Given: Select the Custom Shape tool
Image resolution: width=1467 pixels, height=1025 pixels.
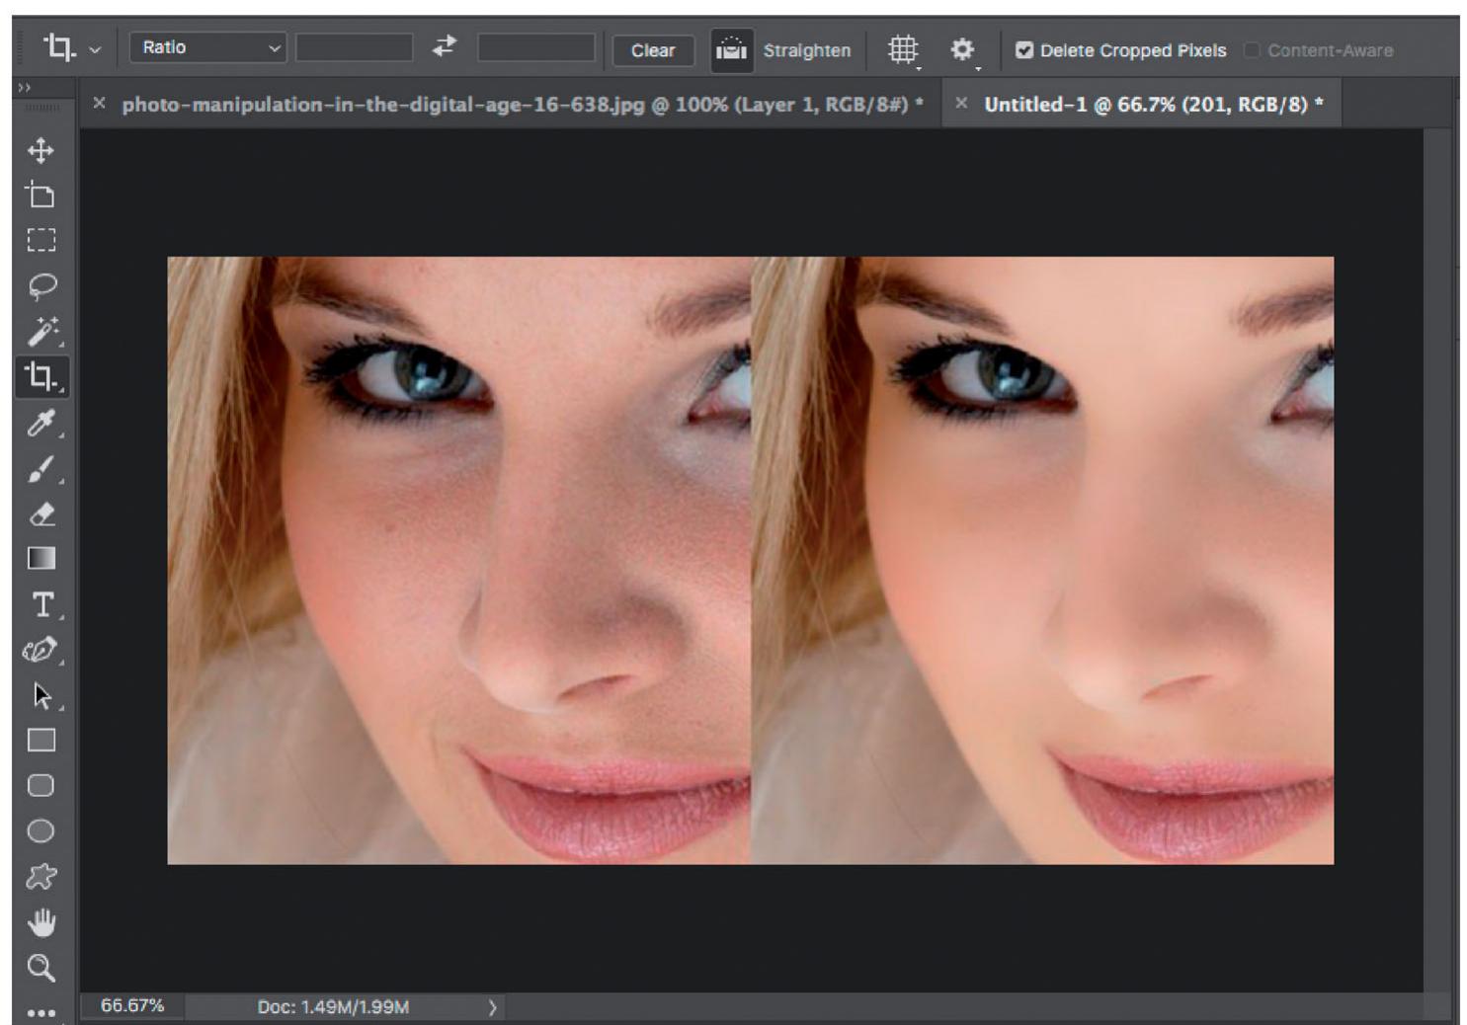Looking at the screenshot, I should 41,877.
